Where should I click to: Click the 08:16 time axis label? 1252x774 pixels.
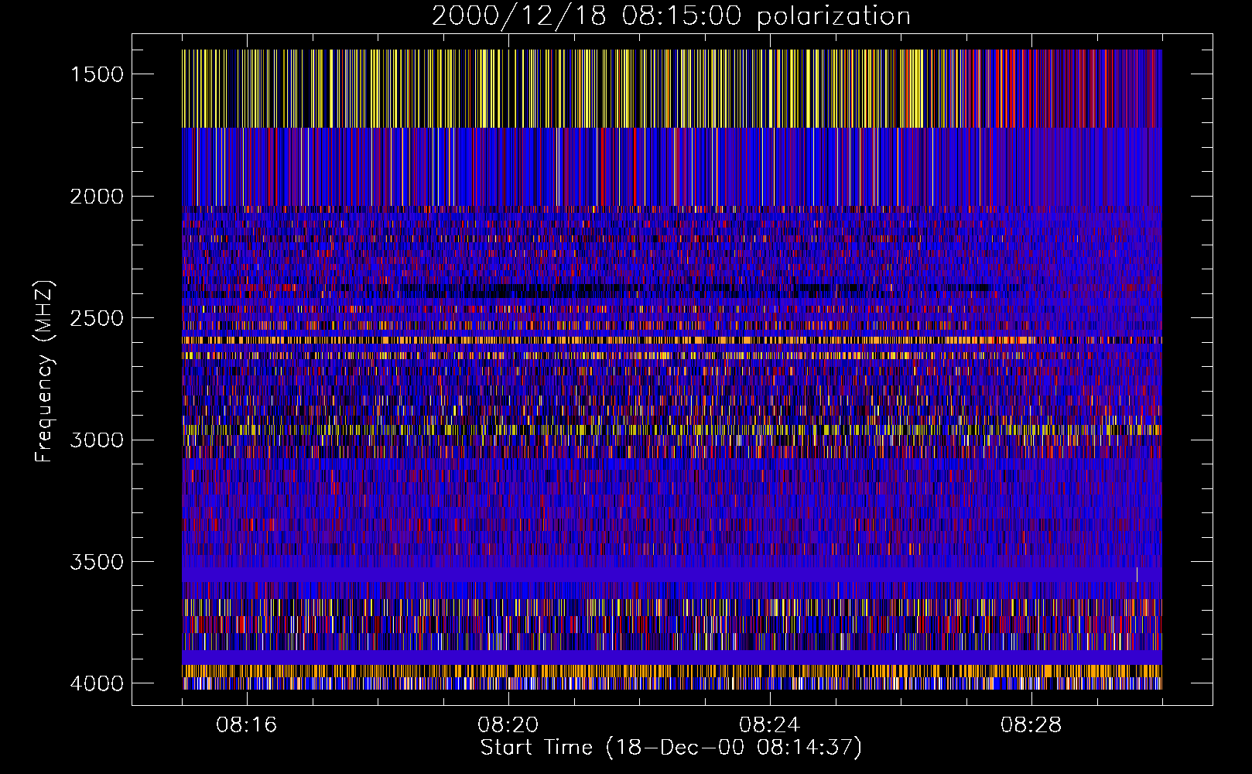pyautogui.click(x=247, y=725)
